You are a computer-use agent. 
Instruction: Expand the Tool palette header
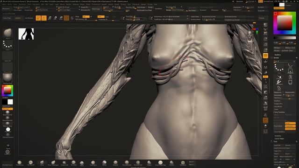[x=275, y=141]
